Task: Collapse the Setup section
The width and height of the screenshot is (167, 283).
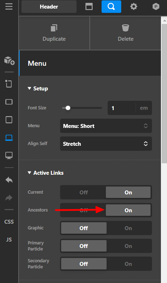Action: coord(38,89)
